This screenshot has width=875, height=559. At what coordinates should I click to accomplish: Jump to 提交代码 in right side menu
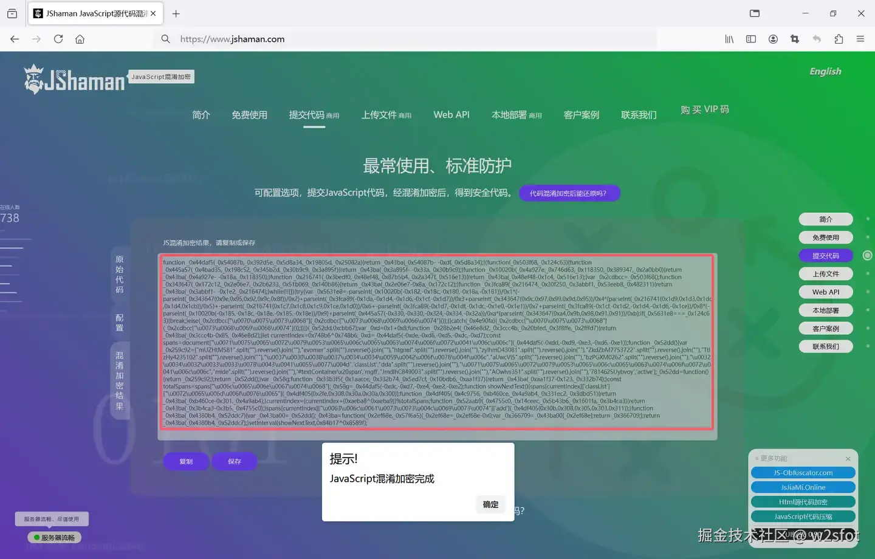click(826, 256)
